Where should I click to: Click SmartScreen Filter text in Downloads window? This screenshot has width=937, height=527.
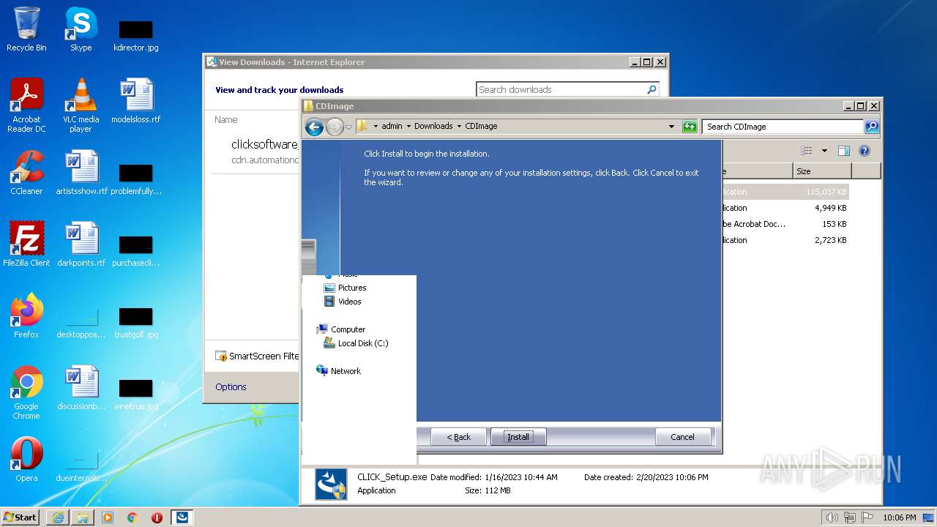coord(264,356)
